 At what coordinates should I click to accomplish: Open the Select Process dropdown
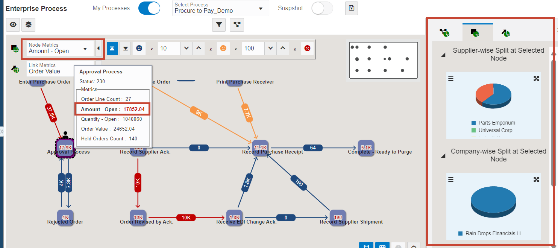pos(221,8)
